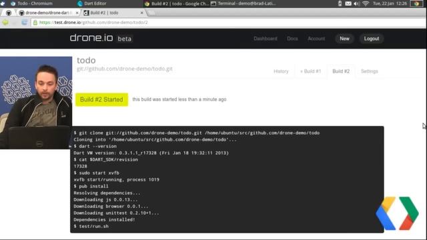This screenshot has height=240, width=427.
Task: Open the volume control tray icon
Action: 356,3
